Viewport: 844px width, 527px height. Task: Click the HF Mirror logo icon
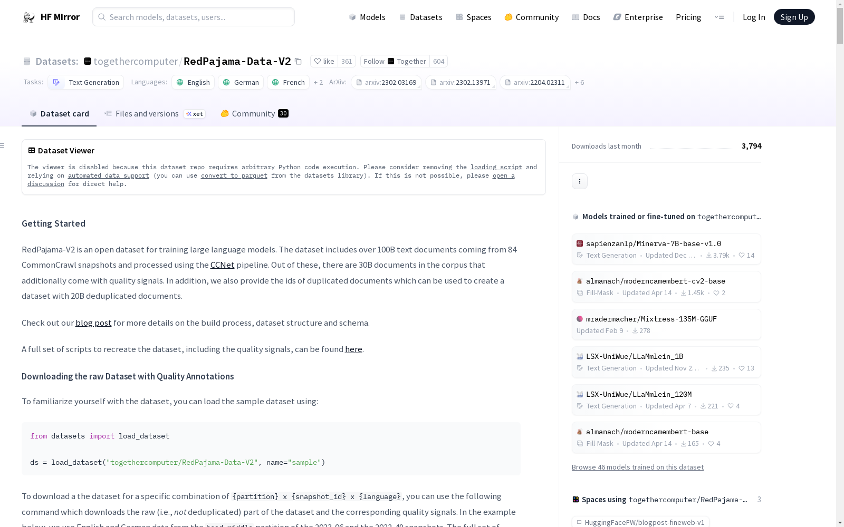point(29,17)
